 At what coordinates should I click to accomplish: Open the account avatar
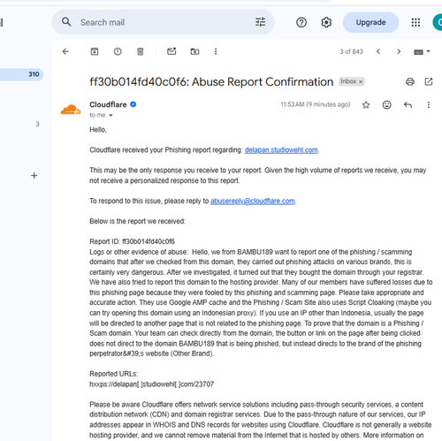[x=438, y=22]
